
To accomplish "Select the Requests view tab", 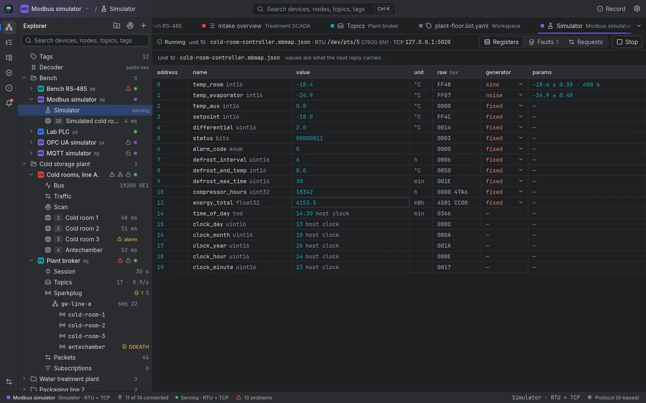I will point(585,42).
